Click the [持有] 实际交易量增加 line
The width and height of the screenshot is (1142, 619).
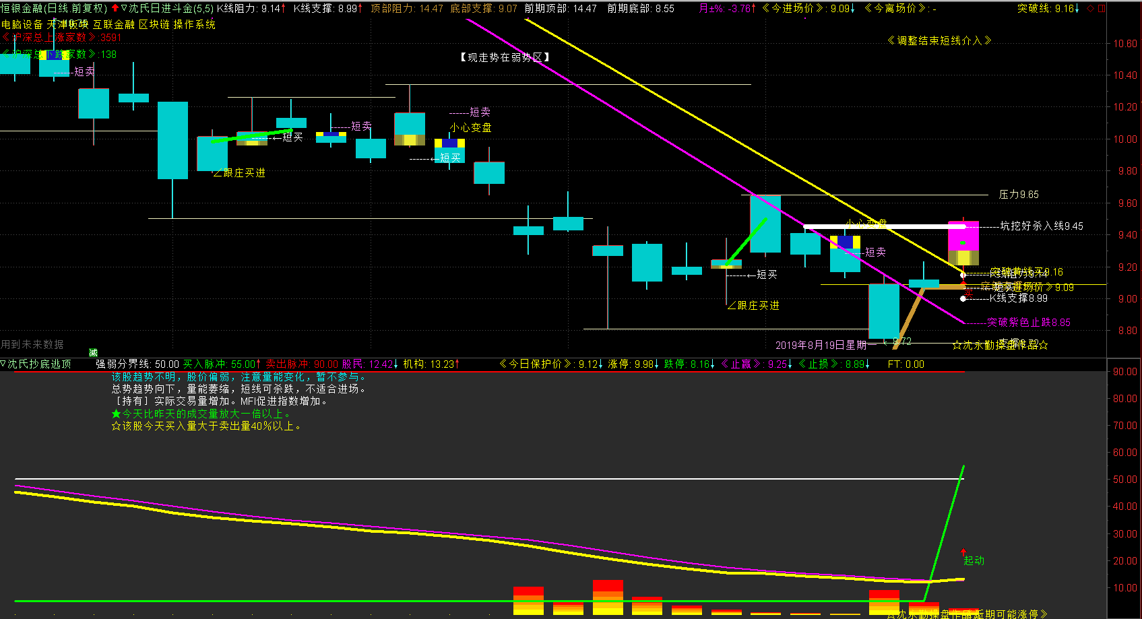(x=220, y=401)
